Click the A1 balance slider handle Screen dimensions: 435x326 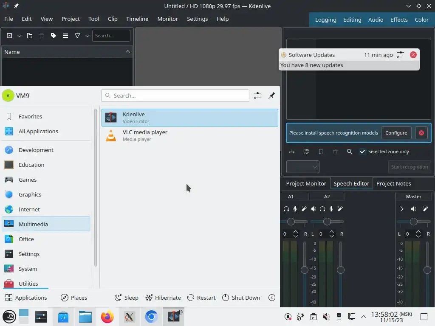291,222
